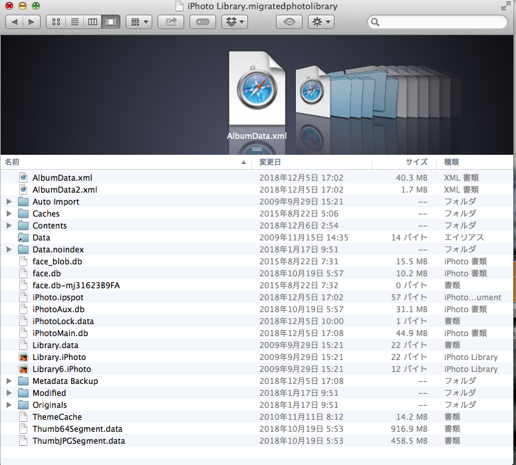Open the Action gear menu
The width and height of the screenshot is (516, 465).
(x=321, y=22)
